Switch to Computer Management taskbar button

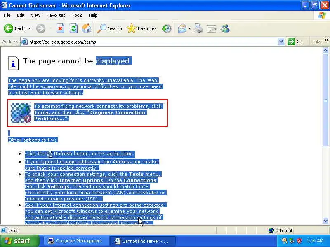[x=75, y=241]
